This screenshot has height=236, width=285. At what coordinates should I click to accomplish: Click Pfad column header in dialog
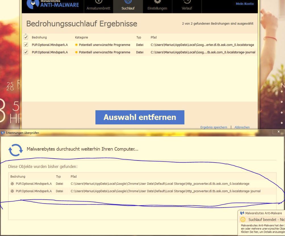[x=74, y=177]
